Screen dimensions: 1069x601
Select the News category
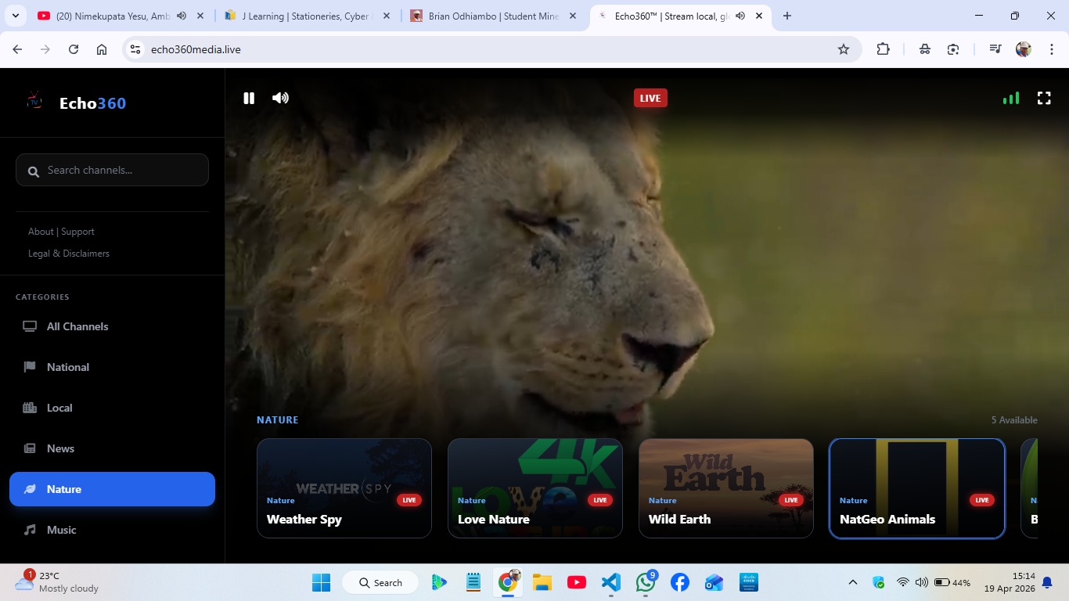coord(112,448)
